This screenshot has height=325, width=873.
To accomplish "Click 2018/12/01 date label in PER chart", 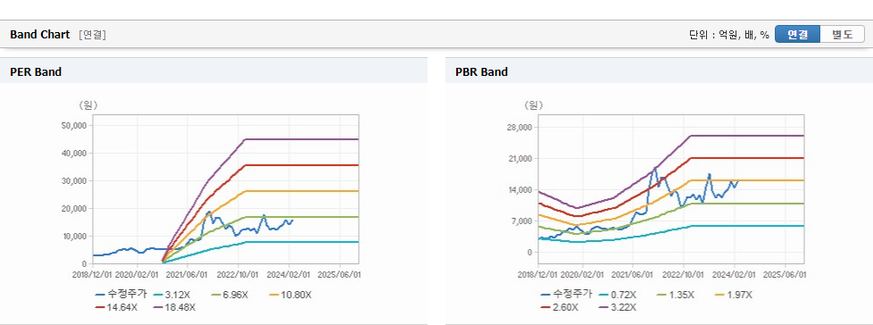I will (x=93, y=274).
